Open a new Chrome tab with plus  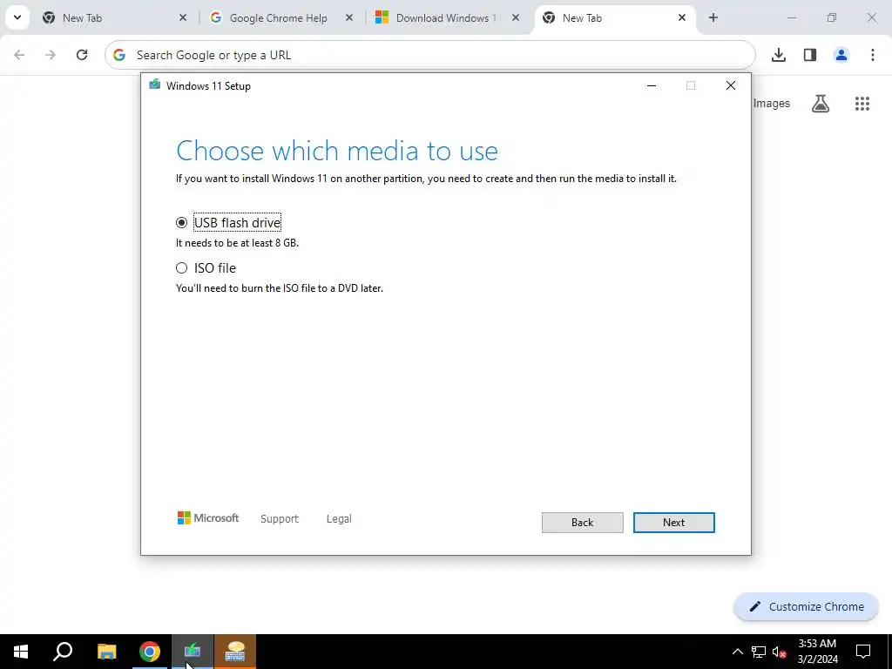[713, 17]
